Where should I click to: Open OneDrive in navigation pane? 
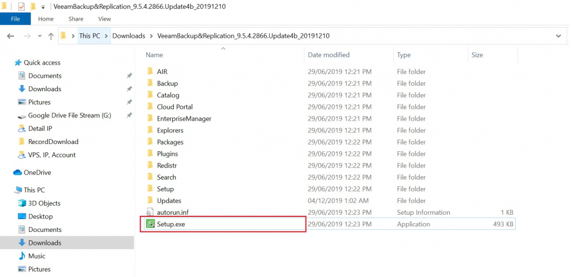37,172
